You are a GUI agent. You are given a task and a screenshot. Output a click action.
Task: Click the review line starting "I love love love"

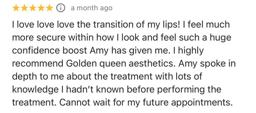(121, 25)
